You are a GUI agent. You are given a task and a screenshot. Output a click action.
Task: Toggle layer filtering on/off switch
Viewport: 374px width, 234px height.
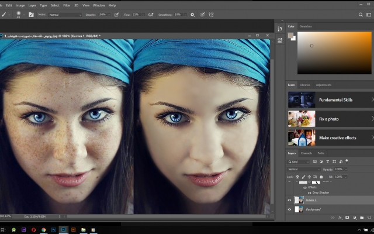347,161
